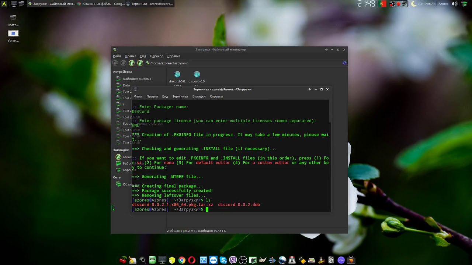This screenshot has height=265, width=472.
Task: Go to parent folder in file manager
Action: click(132, 63)
